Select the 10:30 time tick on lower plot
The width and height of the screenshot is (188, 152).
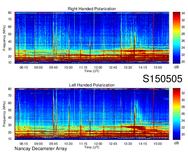pos(68,144)
